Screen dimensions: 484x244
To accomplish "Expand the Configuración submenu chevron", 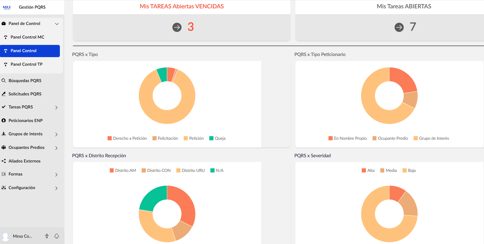I will click(56, 188).
